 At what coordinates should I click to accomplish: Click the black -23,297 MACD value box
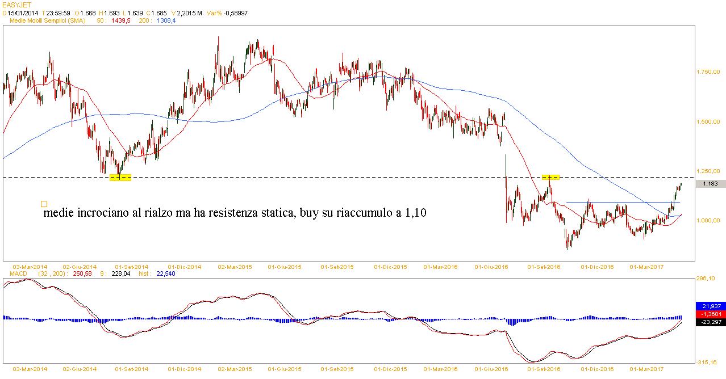coord(710,322)
